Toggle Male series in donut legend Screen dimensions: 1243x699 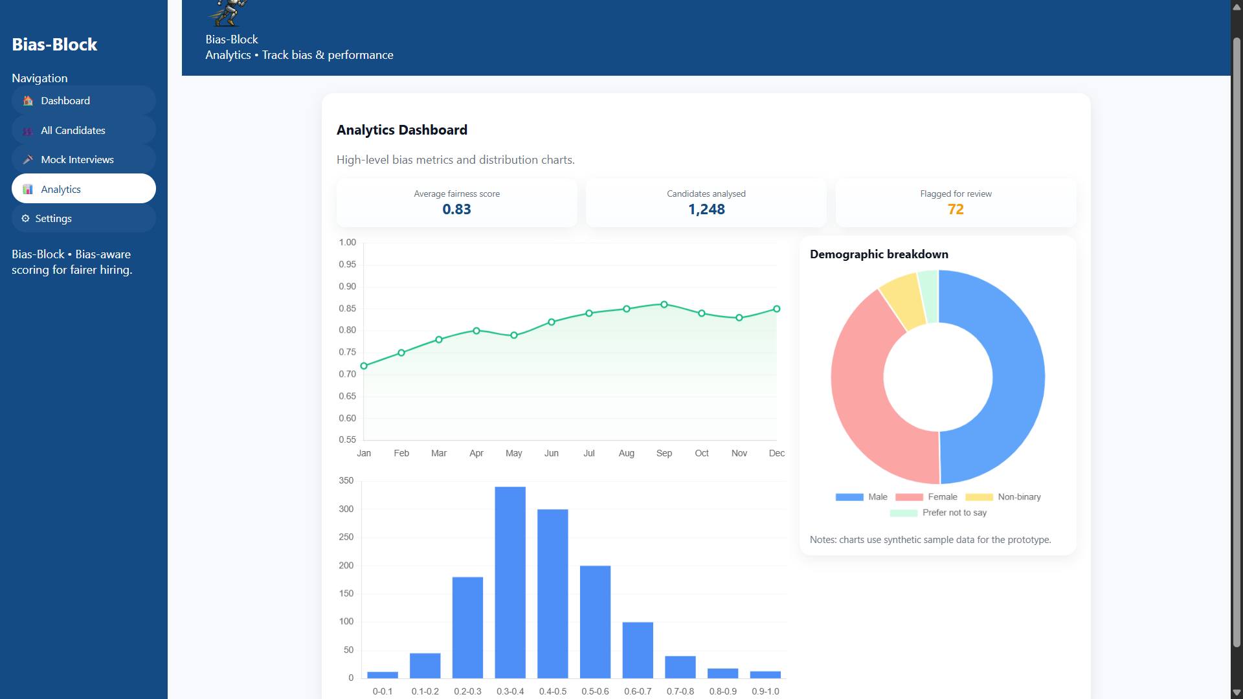click(861, 497)
